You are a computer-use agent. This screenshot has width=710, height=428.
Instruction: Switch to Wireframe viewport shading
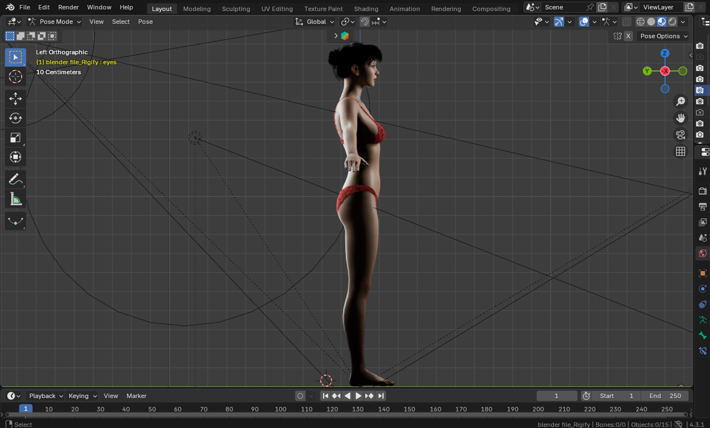[x=640, y=22]
